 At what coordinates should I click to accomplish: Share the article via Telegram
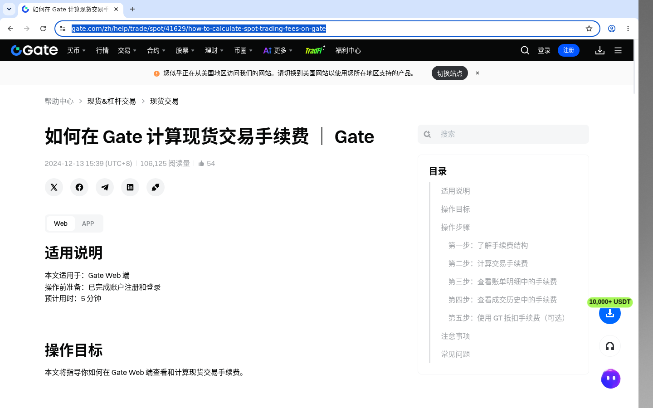105,187
